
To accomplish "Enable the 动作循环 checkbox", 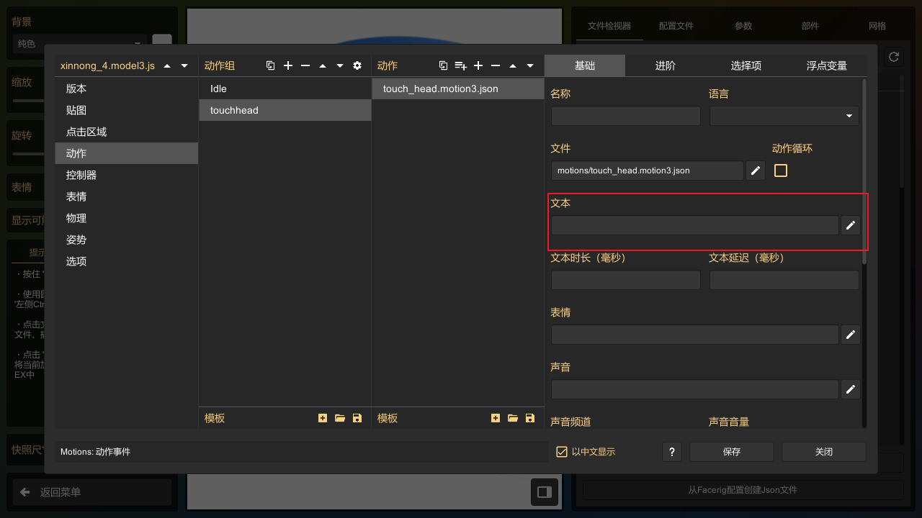I will click(781, 171).
